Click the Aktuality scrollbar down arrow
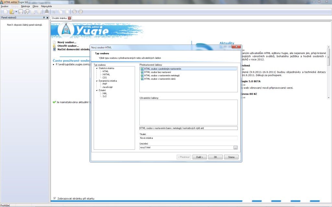 328,98
